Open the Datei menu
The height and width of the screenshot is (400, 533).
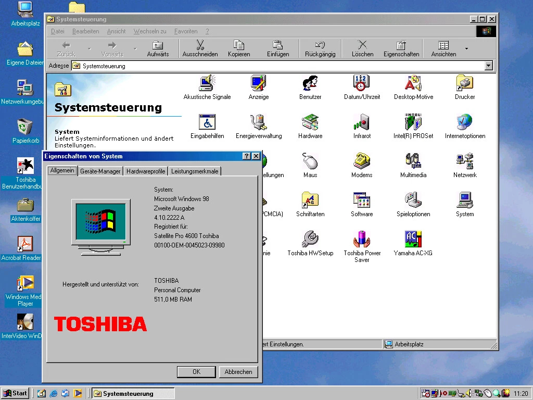pos(57,31)
